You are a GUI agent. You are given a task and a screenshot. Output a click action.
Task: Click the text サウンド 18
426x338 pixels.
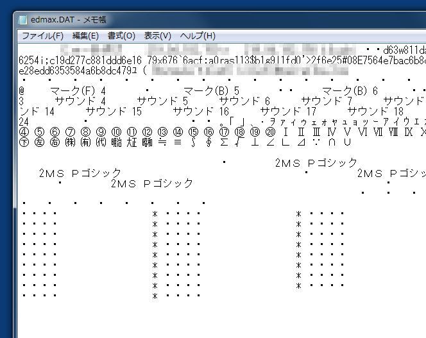[375, 112]
